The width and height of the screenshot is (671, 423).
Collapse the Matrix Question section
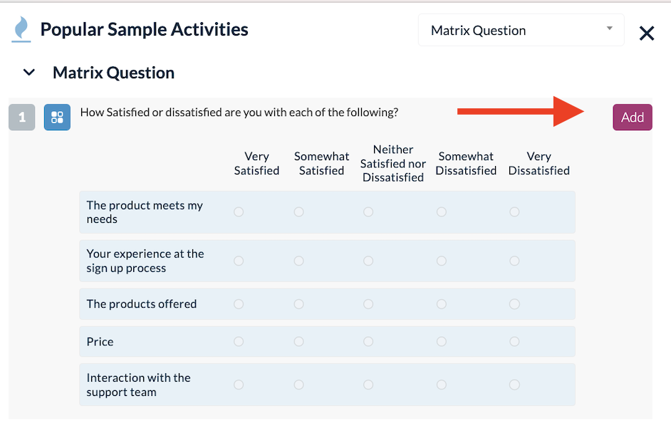pyautogui.click(x=28, y=72)
